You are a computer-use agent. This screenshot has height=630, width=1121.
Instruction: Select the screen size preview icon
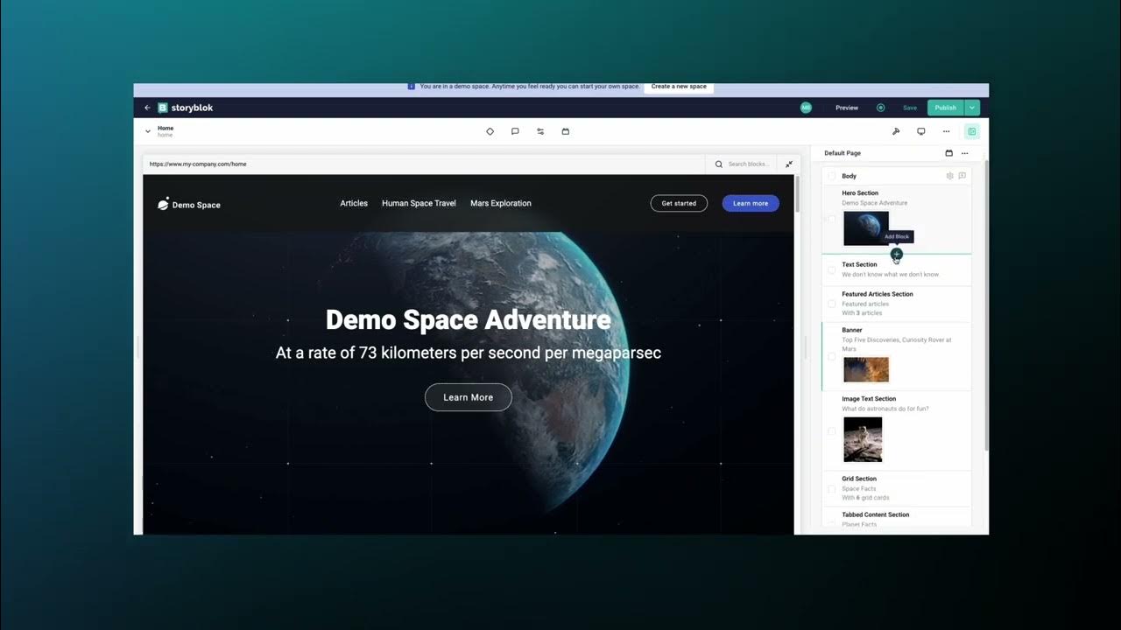click(x=921, y=130)
